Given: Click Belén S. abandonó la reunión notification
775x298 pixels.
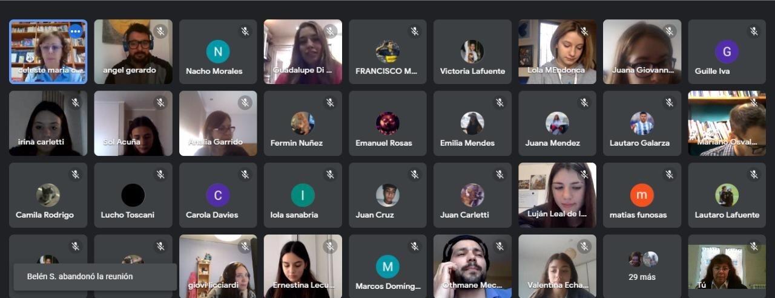Looking at the screenshot, I should tap(95, 277).
